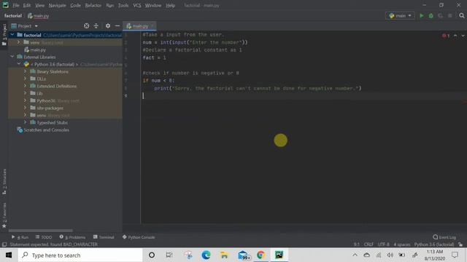Toggle the Project tool window side tab
Viewport: 467px width, 262px height.
(x=4, y=34)
